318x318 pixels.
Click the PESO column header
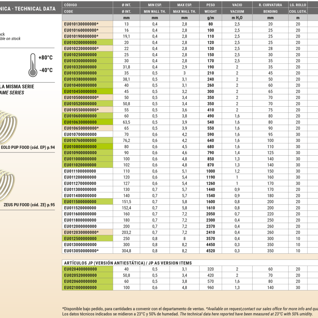(x=210, y=5)
